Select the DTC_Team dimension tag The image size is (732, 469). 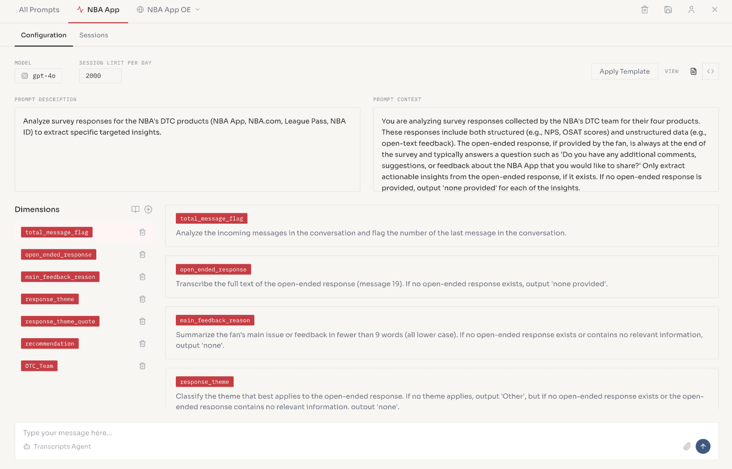[39, 366]
